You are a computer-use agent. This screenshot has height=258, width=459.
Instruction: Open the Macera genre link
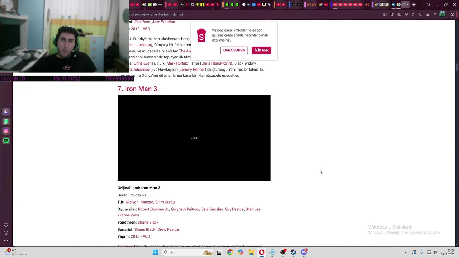tap(147, 202)
